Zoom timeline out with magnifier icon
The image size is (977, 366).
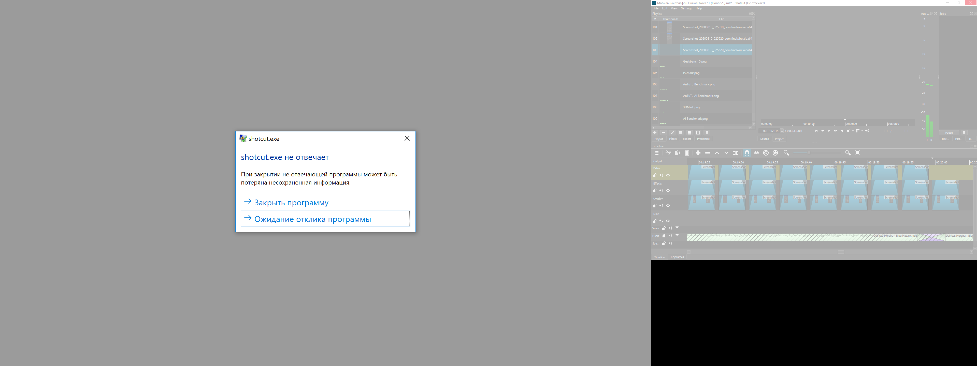pos(787,153)
